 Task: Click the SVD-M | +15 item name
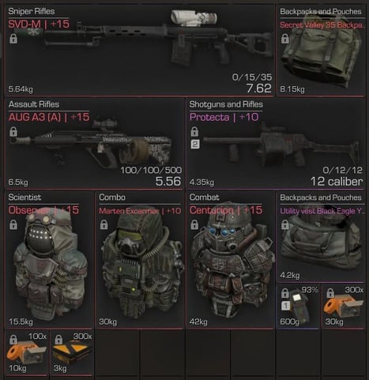point(39,24)
